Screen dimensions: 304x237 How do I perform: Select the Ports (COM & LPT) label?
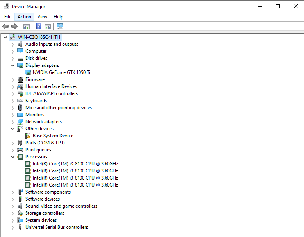point(45,143)
